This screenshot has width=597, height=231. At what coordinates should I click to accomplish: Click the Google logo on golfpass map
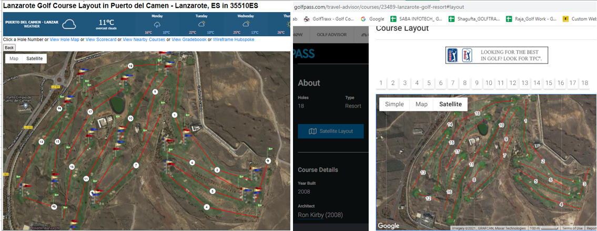point(389,226)
